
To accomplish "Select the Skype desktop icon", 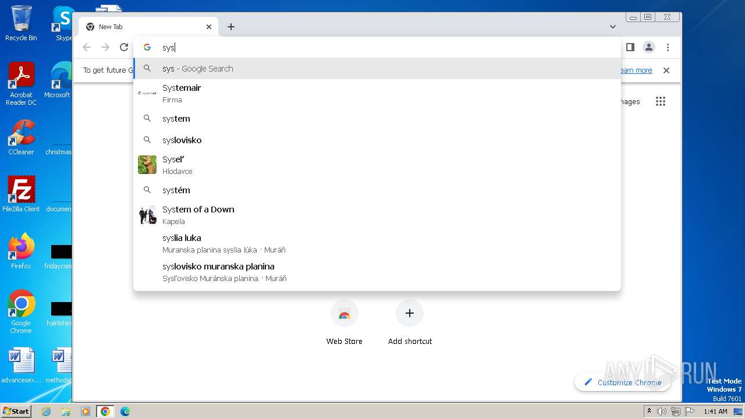I will [63, 23].
